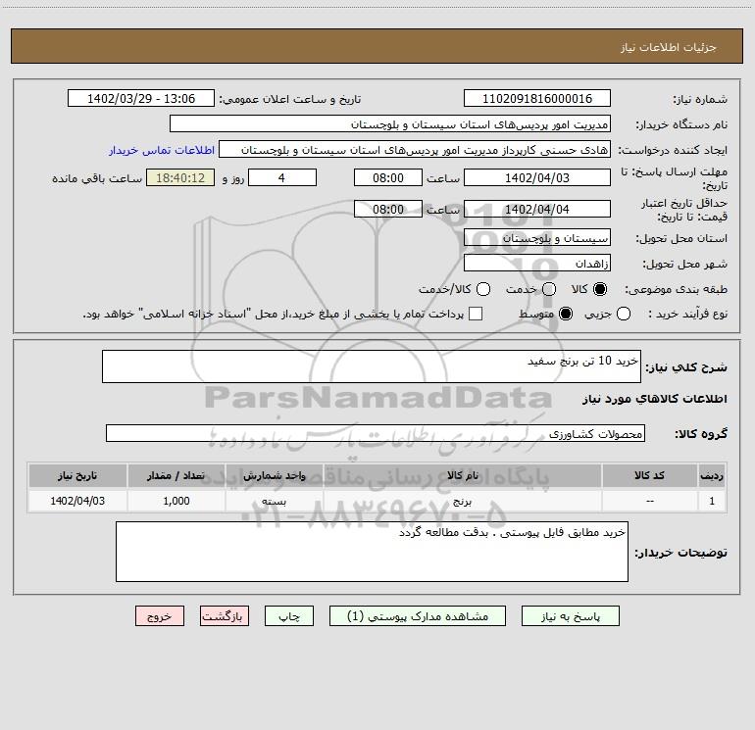The height and width of the screenshot is (730, 755).
Task: Tick the اسناد خزانه اسلامی payment checkbox
Action: (476, 314)
